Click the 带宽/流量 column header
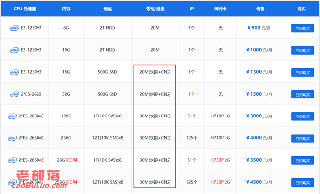 (155, 9)
